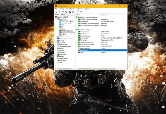
Task: Click the Сервер icon in the tree
Action: [x=58, y=41]
